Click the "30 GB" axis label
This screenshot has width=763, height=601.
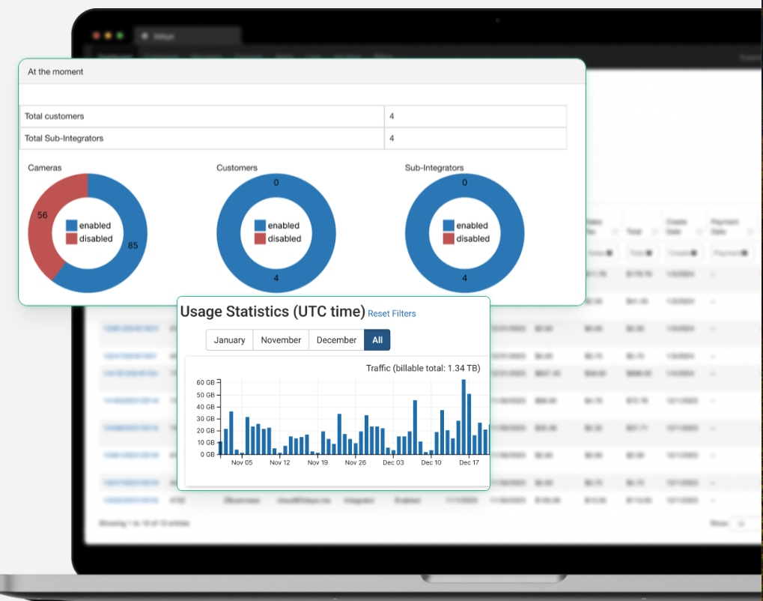coord(205,419)
